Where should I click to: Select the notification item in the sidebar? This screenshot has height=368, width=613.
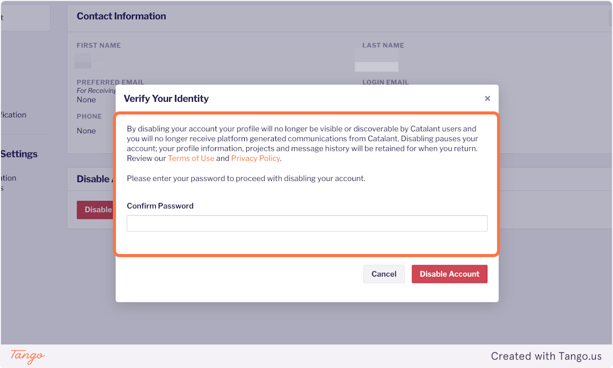pyautogui.click(x=13, y=114)
